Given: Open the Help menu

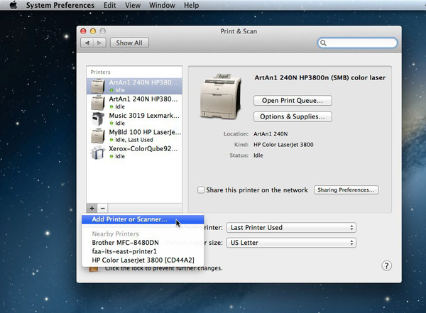Looking at the screenshot, I should tap(191, 5).
